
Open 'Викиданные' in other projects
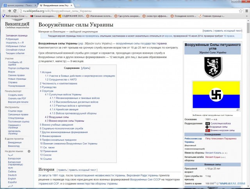click(x=15, y=142)
